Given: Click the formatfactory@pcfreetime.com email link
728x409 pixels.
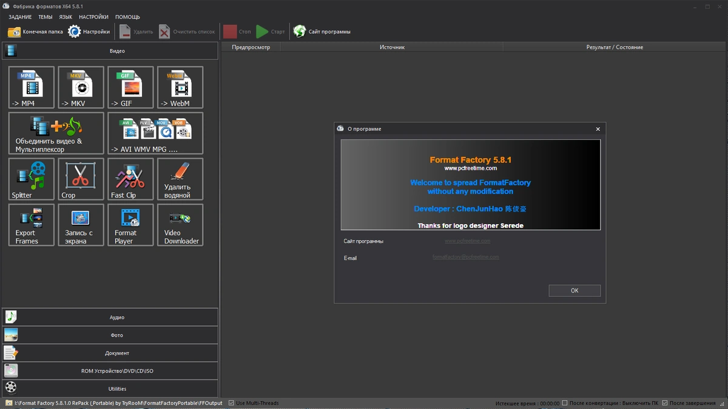Looking at the screenshot, I should (x=466, y=257).
